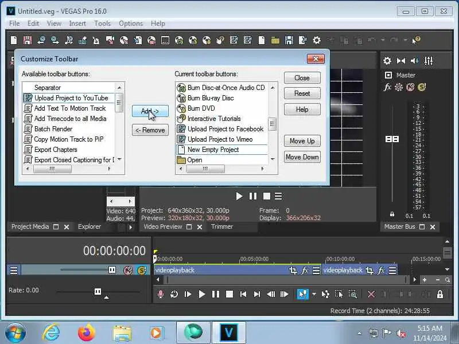Click the track level slider handle

coord(112,269)
